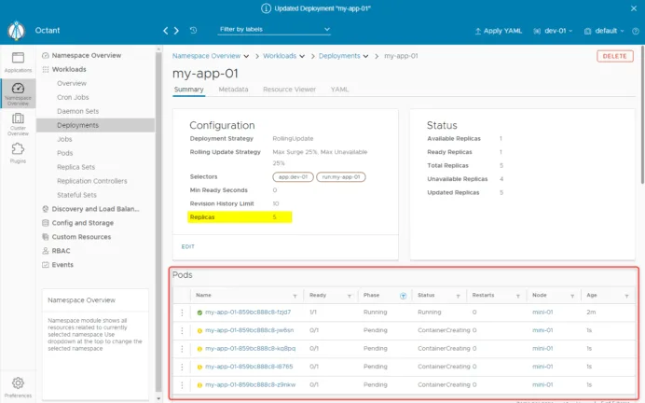Viewport: 645px width, 403px height.
Task: Open Custom Resources section
Action: [x=81, y=237]
